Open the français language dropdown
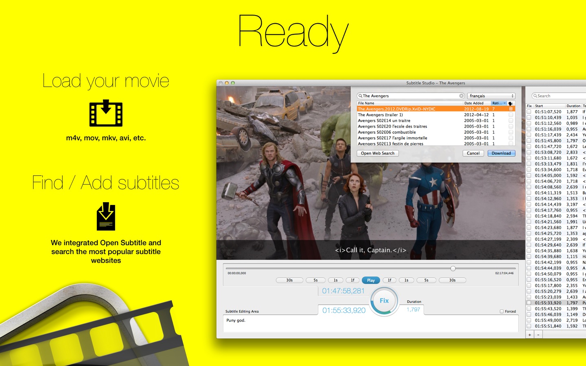586x366 pixels. coord(491,96)
